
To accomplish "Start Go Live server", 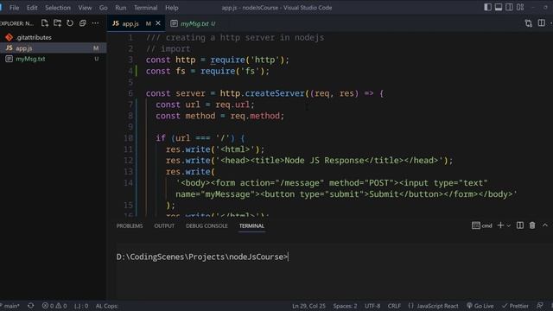I will pos(480,306).
